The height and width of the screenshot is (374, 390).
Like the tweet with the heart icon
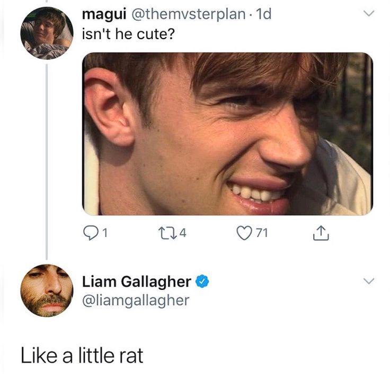tap(244, 233)
